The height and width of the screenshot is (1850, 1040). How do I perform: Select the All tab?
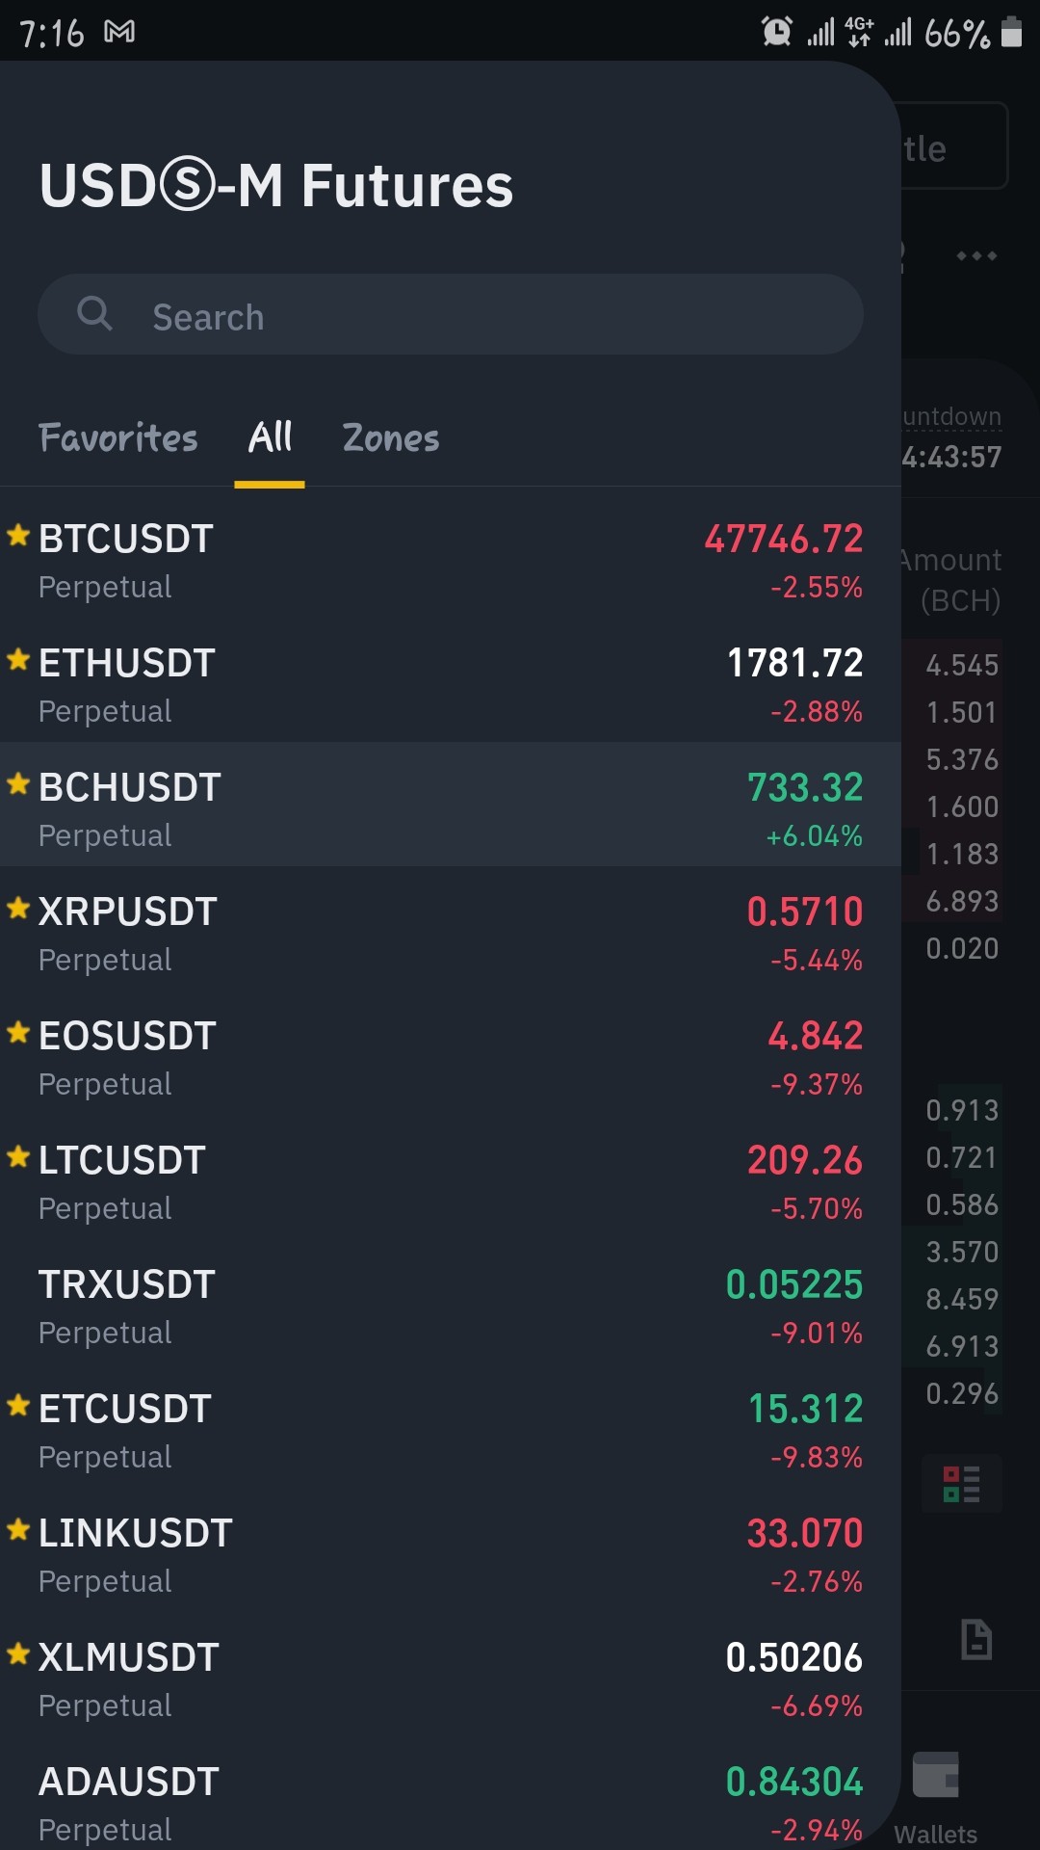click(270, 438)
